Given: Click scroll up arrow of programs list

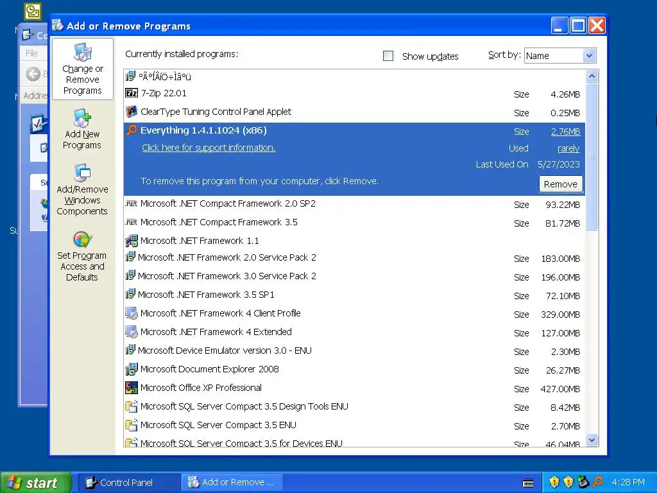Looking at the screenshot, I should 592,76.
